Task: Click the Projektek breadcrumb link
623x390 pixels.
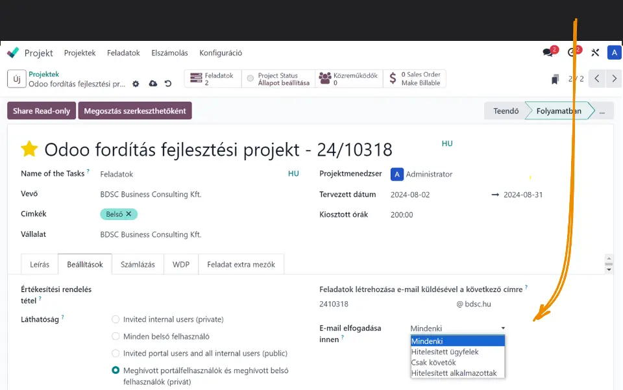Action: [x=43, y=74]
